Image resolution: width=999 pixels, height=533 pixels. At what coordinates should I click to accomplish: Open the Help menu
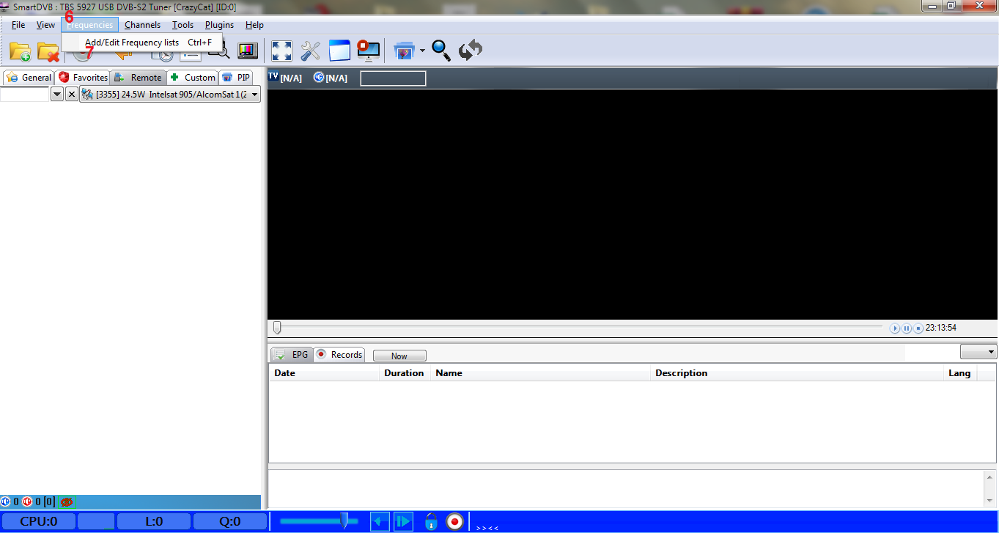coord(254,25)
